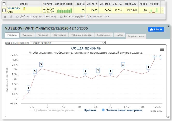Switch to the Таблицы лидеров tab
Viewport: 172px width, 121px height.
81,35
